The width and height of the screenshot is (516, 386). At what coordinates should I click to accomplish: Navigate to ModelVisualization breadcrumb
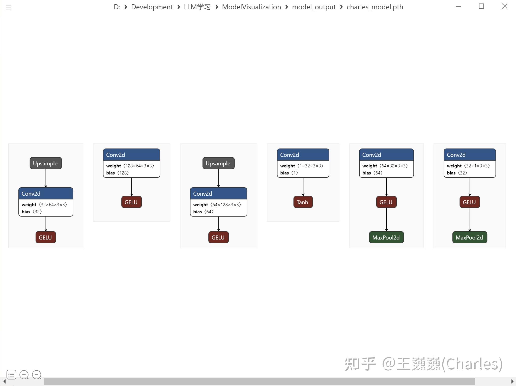coord(251,7)
